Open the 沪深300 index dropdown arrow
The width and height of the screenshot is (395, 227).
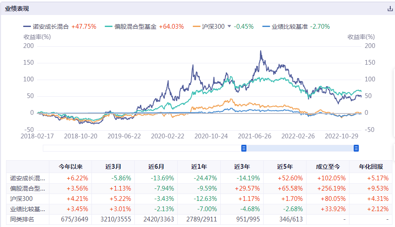(229, 27)
